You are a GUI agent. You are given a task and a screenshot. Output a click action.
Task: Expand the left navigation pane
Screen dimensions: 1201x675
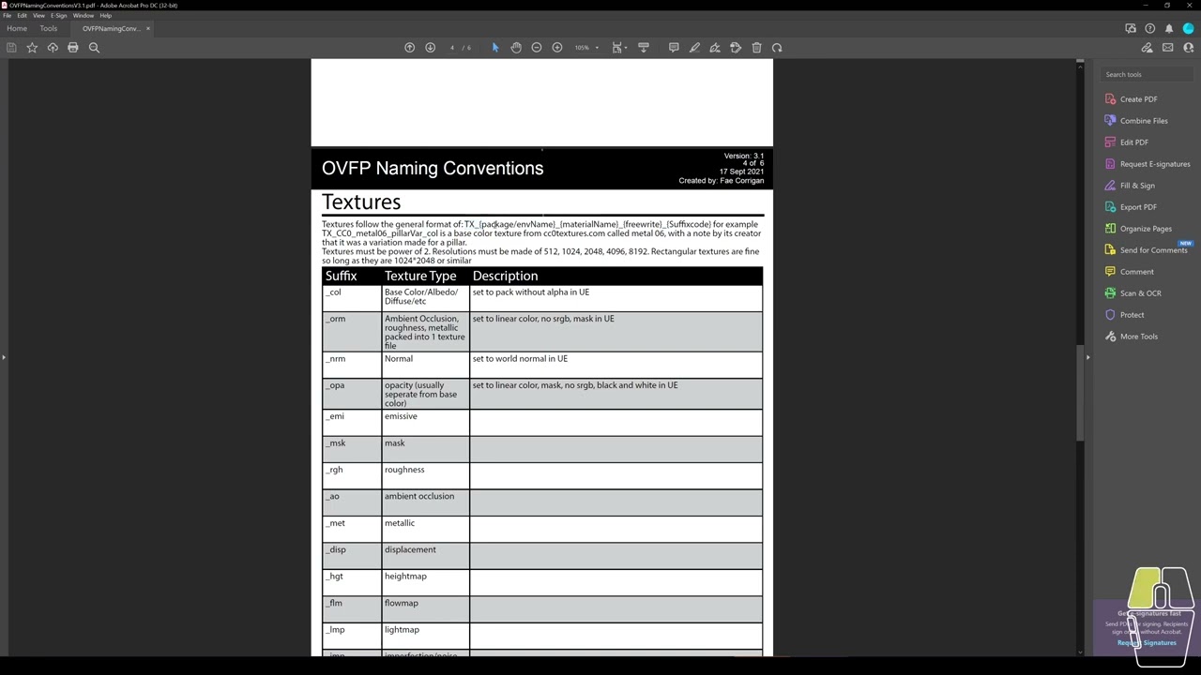pos(4,357)
